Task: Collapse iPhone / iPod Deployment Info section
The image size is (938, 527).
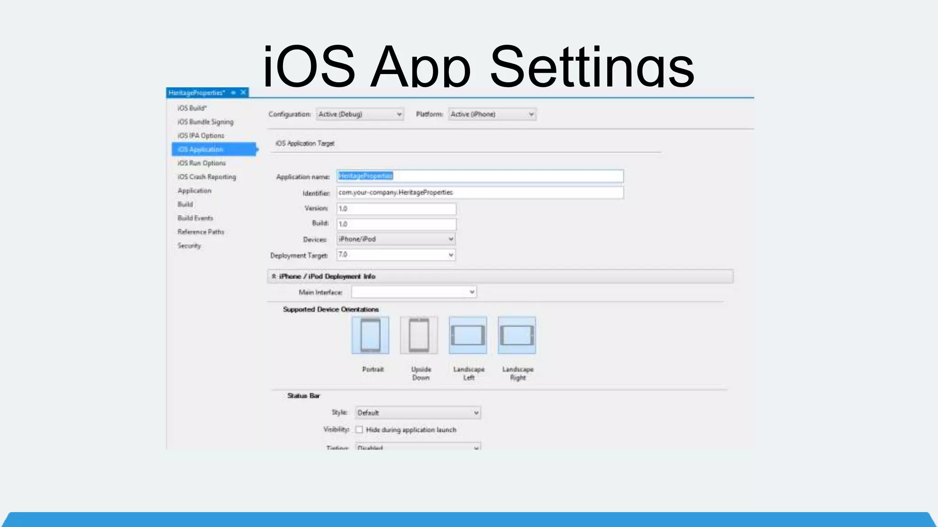Action: (273, 276)
